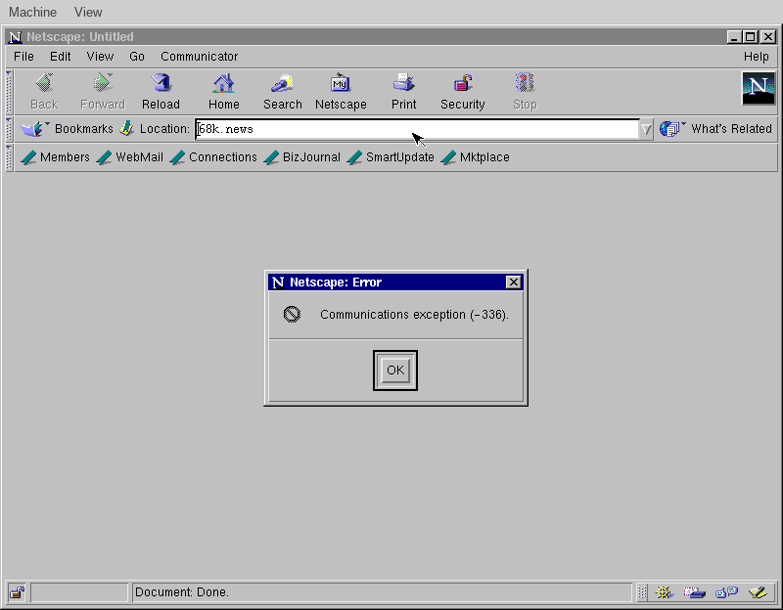Open Navigator from the component bar
The height and width of the screenshot is (610, 783).
click(x=664, y=592)
